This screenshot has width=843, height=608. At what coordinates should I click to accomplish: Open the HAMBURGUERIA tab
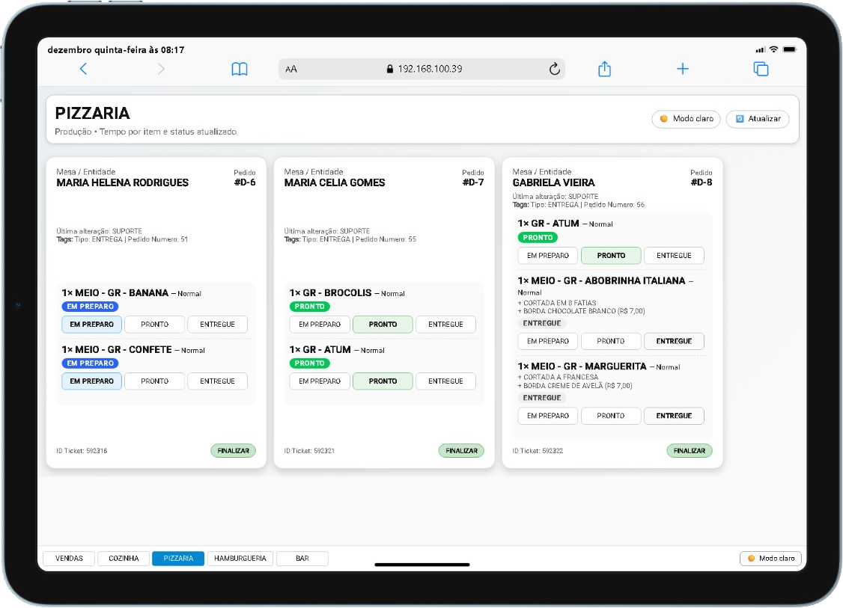tap(240, 559)
